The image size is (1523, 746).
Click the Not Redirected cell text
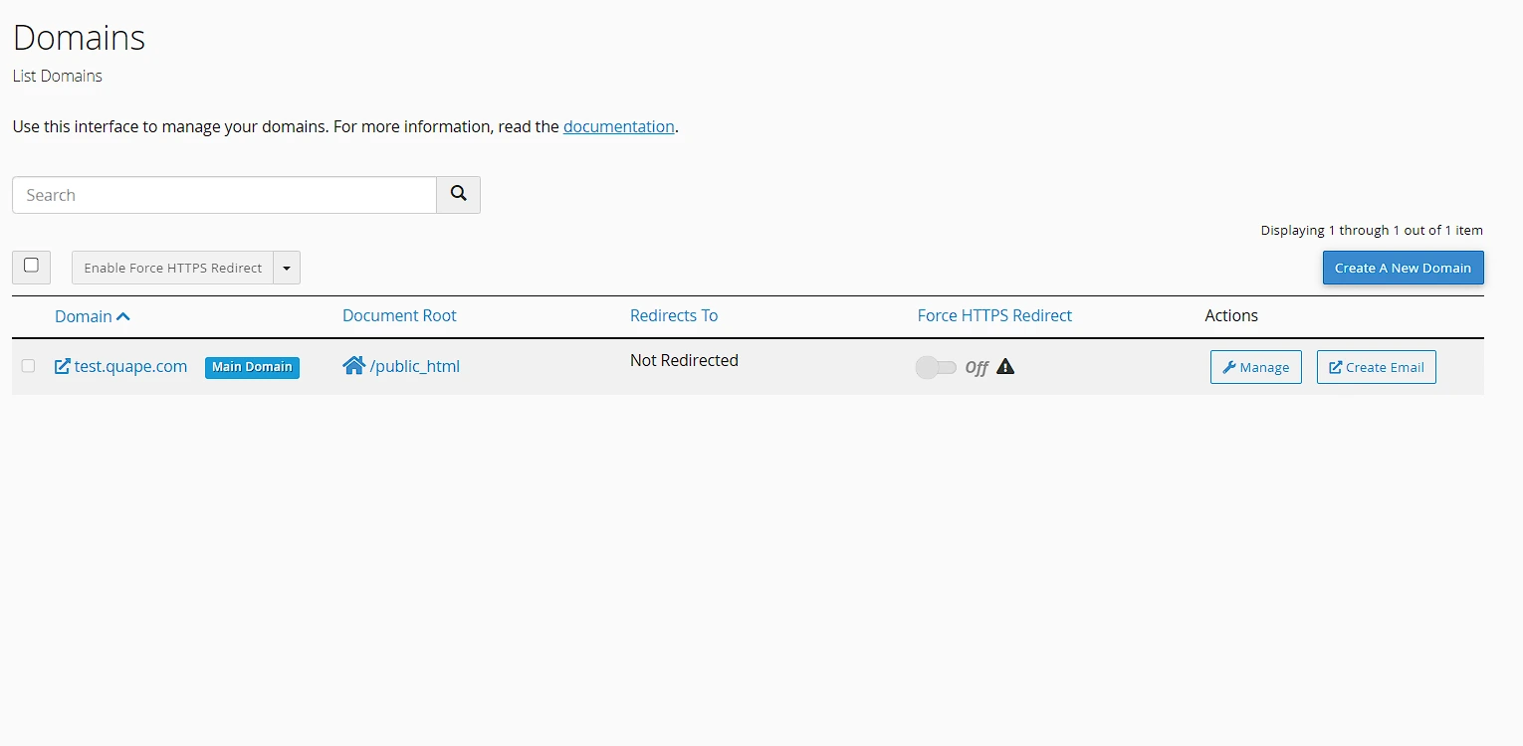click(x=684, y=360)
